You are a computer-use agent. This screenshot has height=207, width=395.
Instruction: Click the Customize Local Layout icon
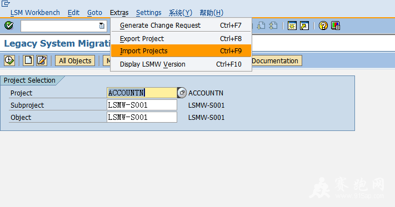[x=336, y=26]
